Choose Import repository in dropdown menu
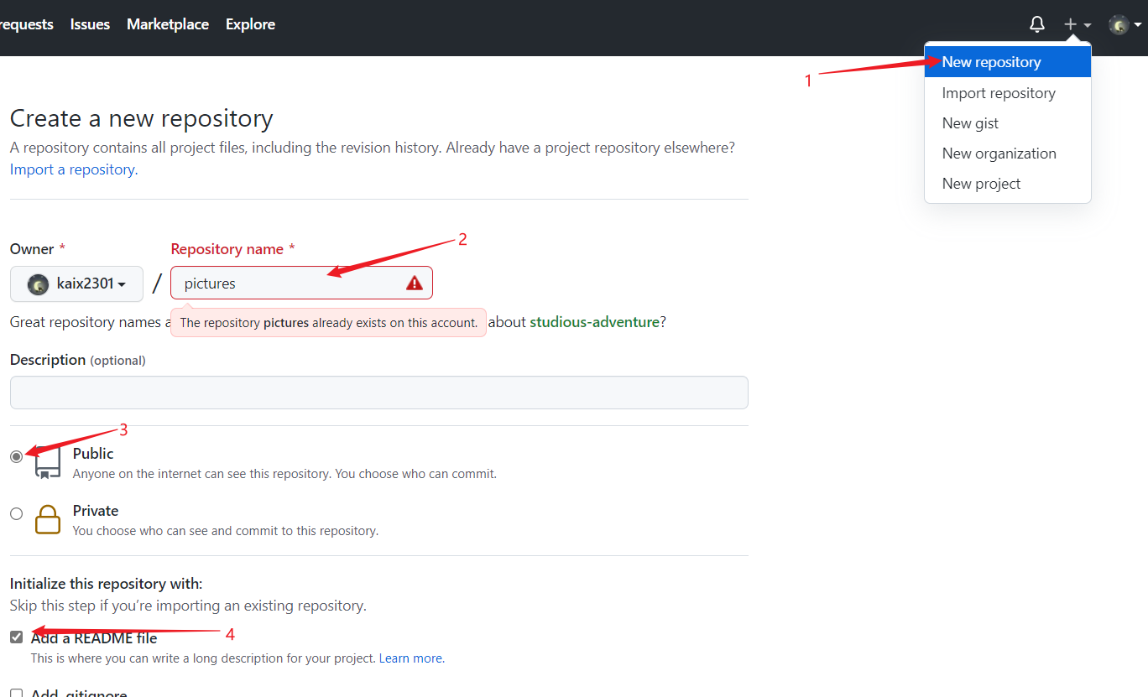Image resolution: width=1148 pixels, height=697 pixels. coord(1007,93)
